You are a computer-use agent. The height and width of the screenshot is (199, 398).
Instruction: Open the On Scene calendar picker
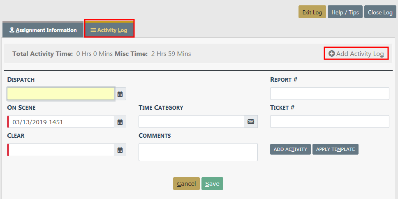(120, 122)
